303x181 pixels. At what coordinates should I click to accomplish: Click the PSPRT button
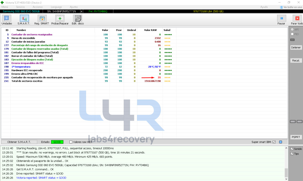296,137
